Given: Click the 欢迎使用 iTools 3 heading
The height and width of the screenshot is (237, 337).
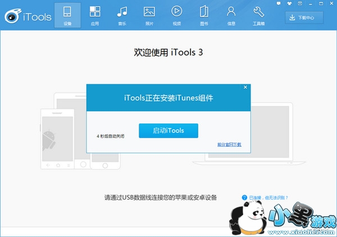Looking at the screenshot, I should [x=168, y=52].
